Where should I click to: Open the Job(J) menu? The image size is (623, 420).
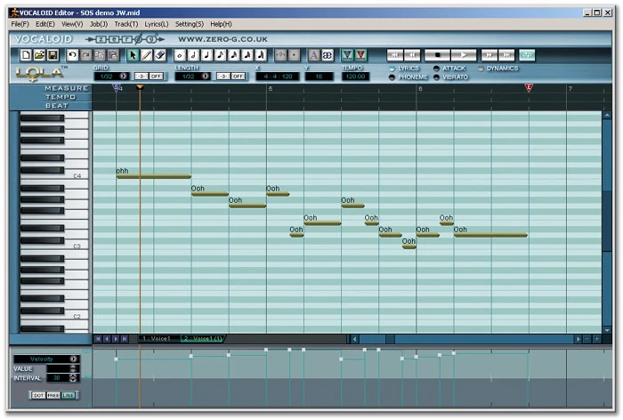[99, 24]
